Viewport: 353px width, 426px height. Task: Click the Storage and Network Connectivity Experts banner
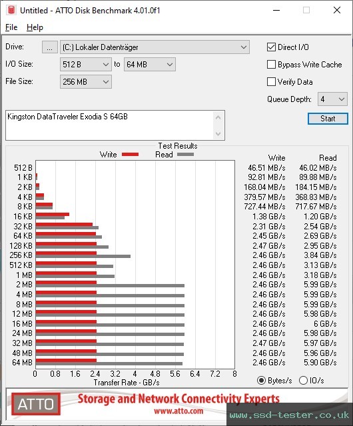pyautogui.click(x=178, y=399)
